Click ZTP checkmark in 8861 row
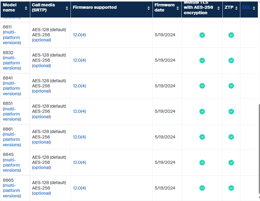The width and height of the screenshot is (260, 201). [x=231, y=137]
